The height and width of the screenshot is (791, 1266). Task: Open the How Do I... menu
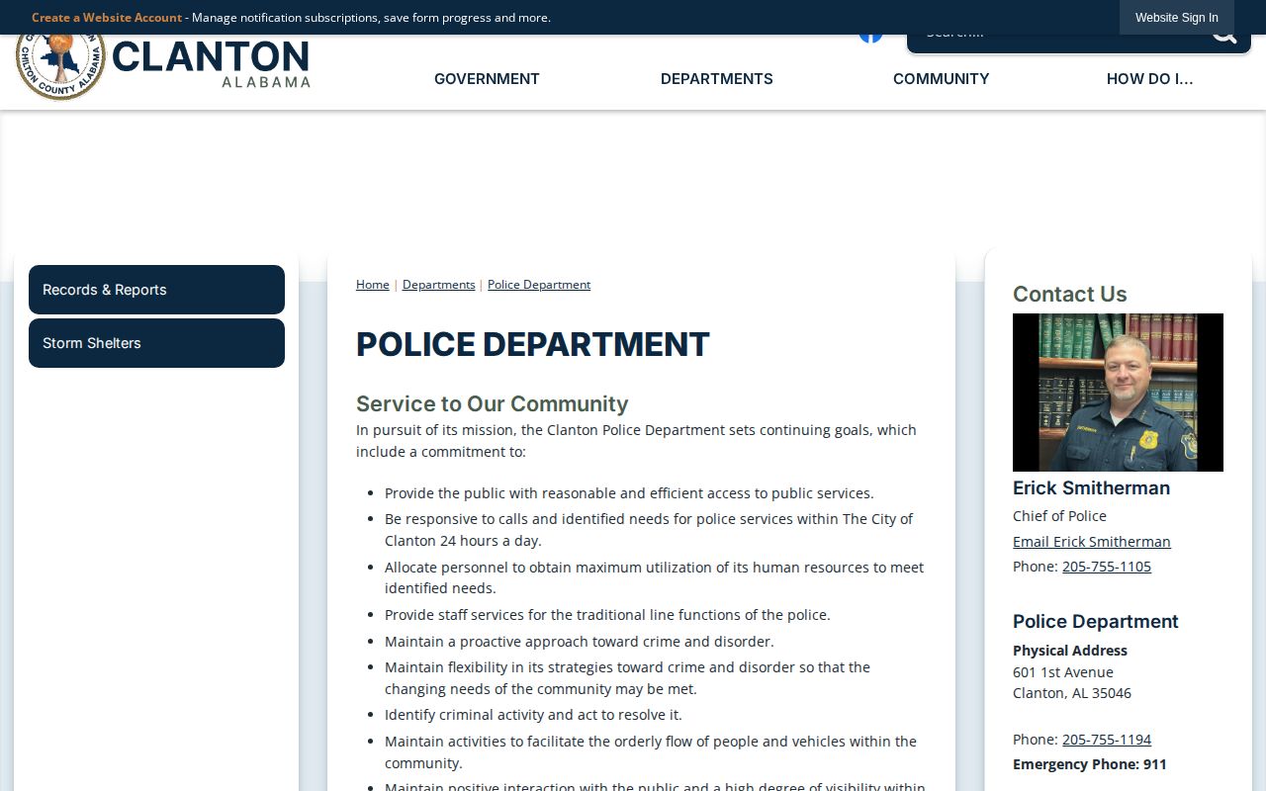[1149, 79]
